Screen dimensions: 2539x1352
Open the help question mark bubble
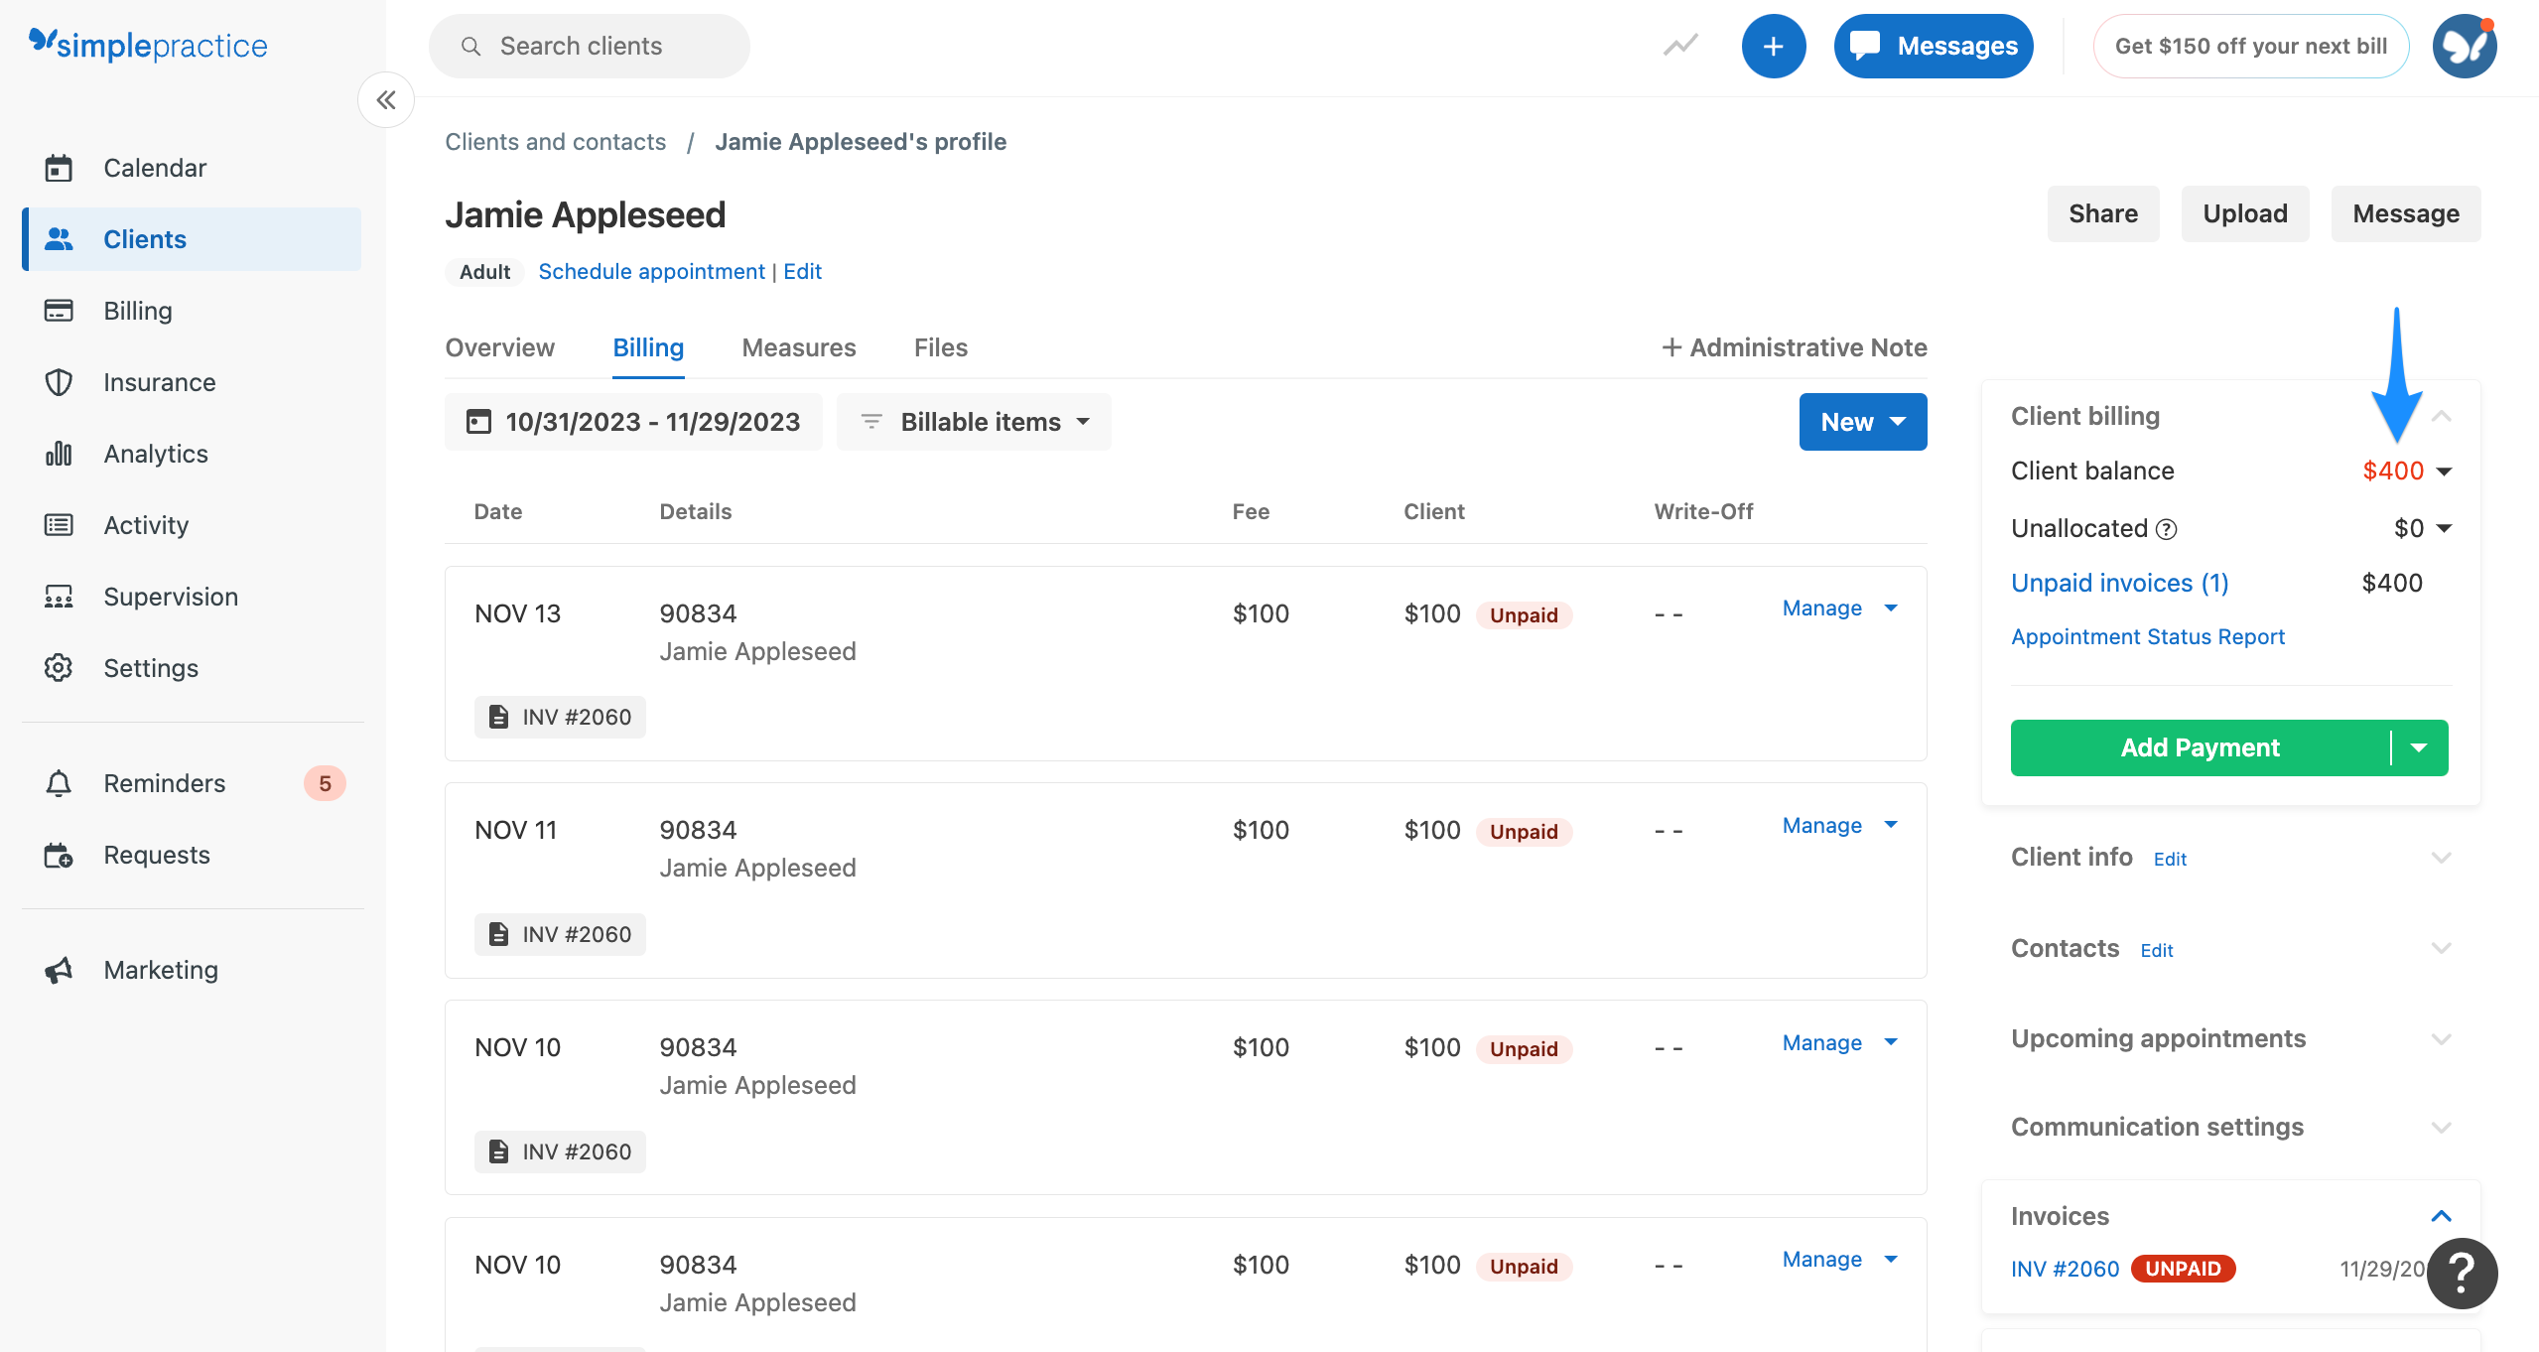[2462, 1274]
